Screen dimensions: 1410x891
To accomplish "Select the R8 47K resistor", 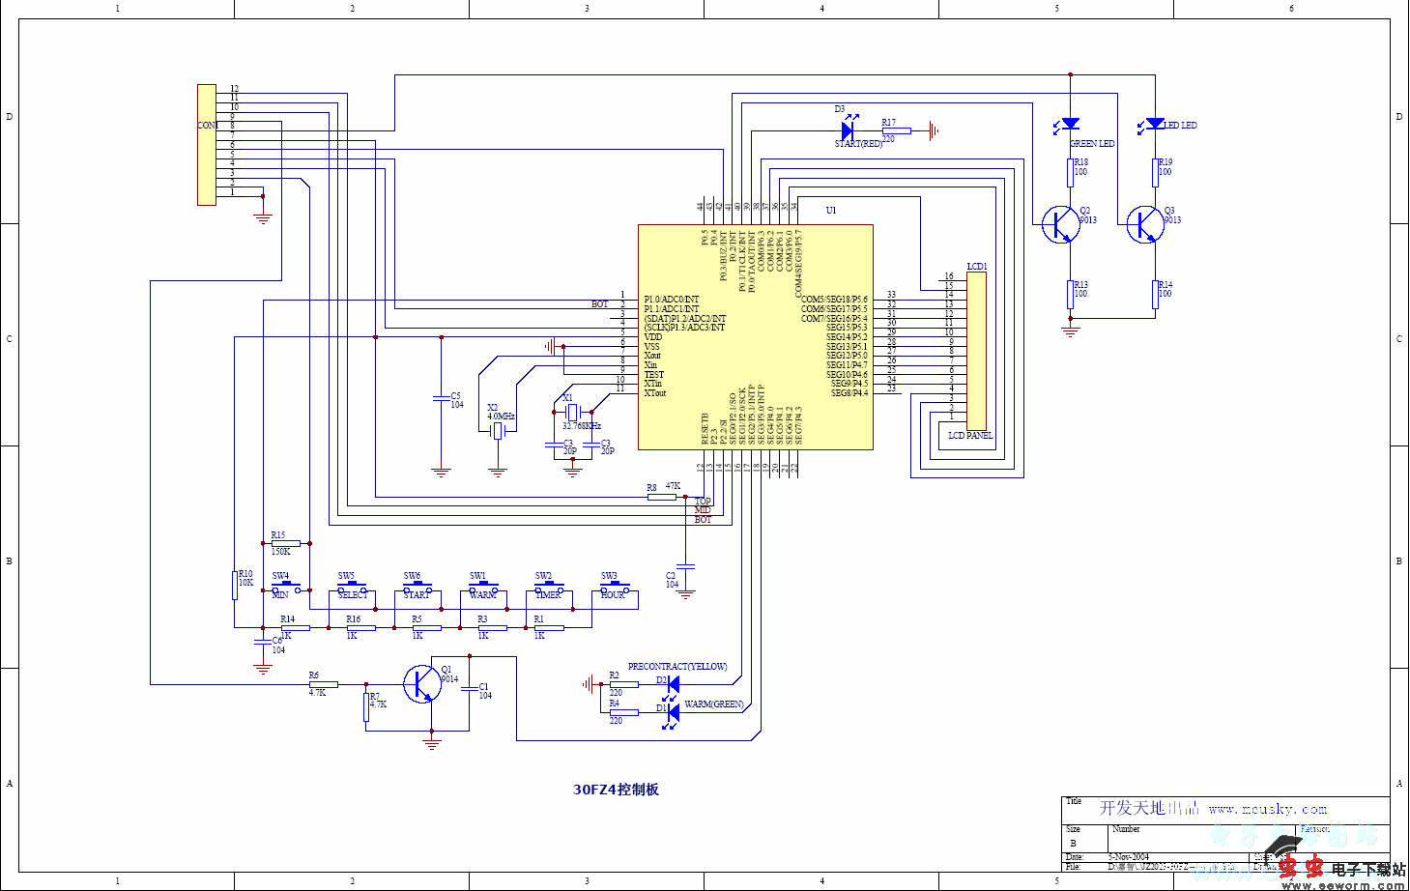I will tap(662, 497).
